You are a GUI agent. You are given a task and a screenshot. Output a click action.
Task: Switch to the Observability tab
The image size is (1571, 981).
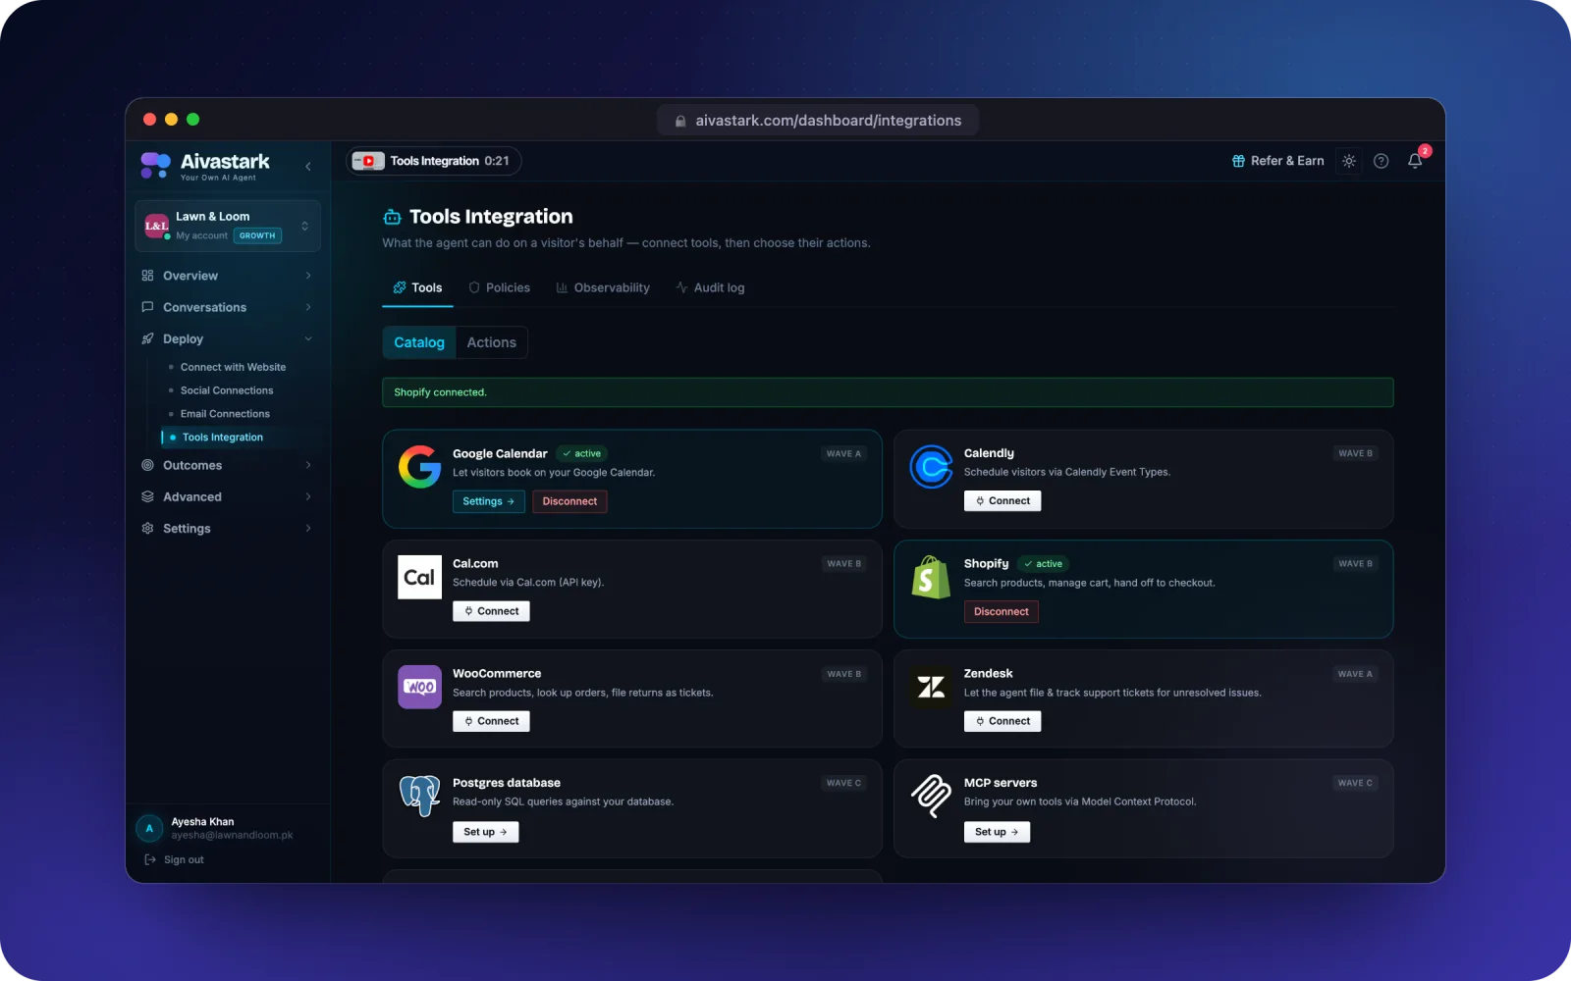603,287
